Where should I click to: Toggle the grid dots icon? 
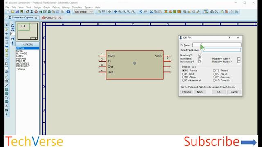[x=104, y=12]
